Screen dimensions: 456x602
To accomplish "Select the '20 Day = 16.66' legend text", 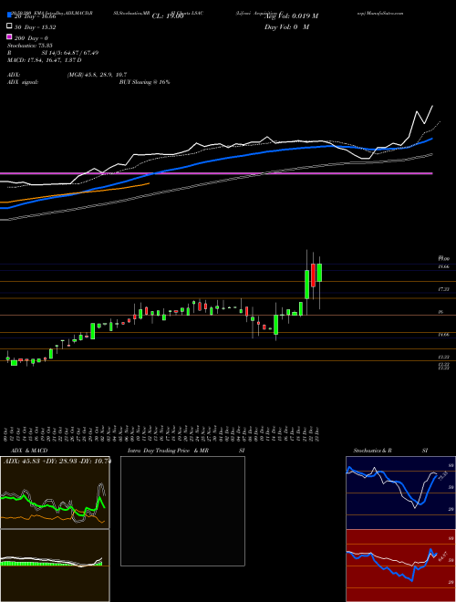I will tap(36, 16).
